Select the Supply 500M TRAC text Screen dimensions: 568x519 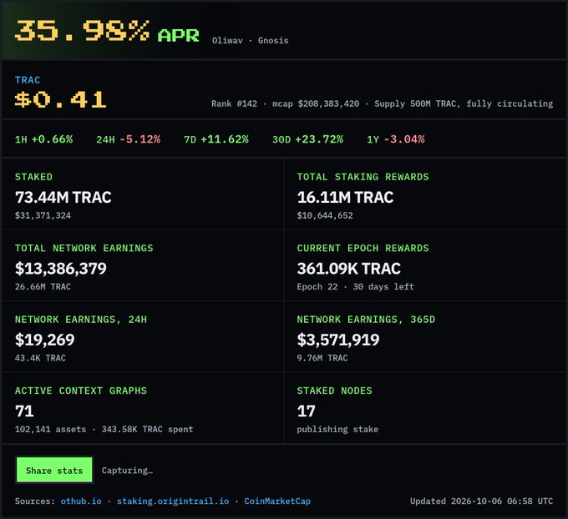click(x=417, y=103)
